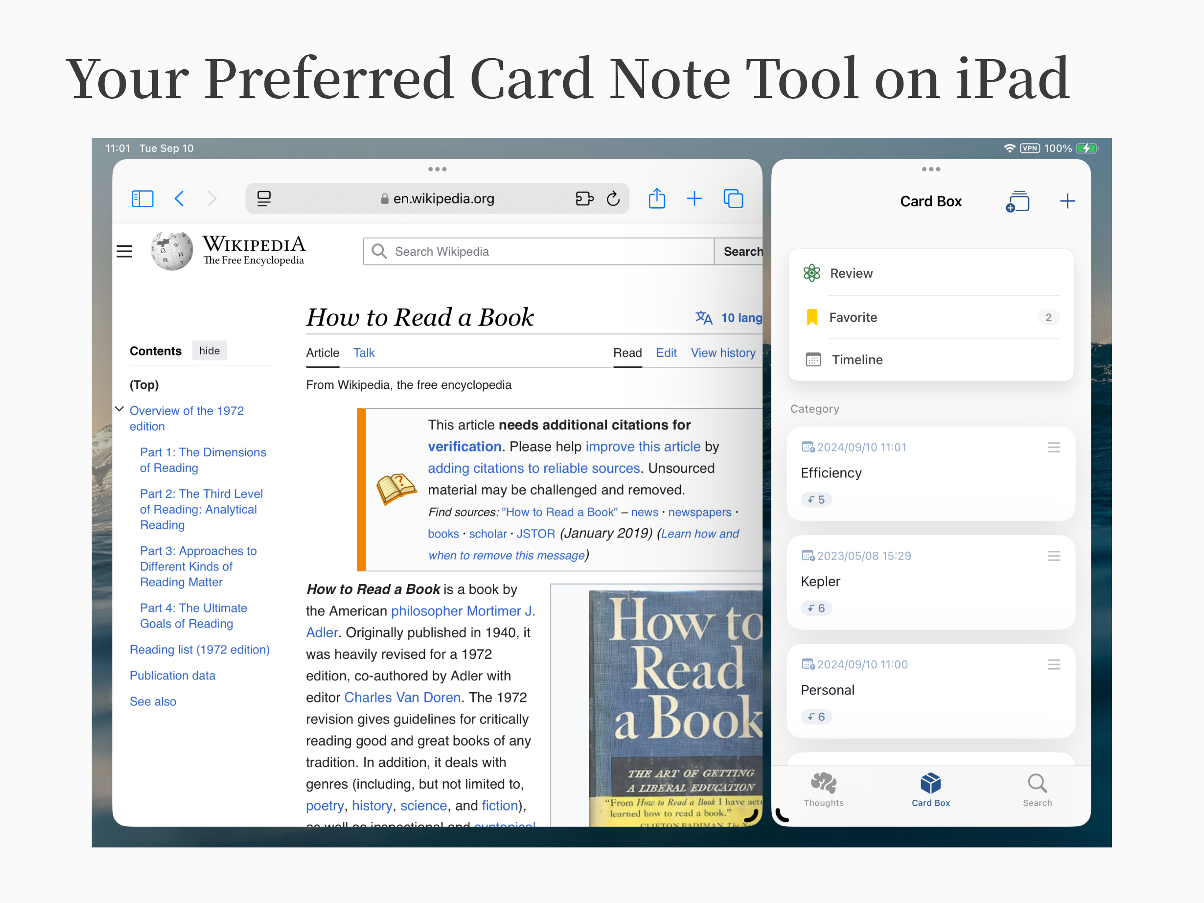
Task: Open Reading list (1972 edition) section
Action: 200,650
